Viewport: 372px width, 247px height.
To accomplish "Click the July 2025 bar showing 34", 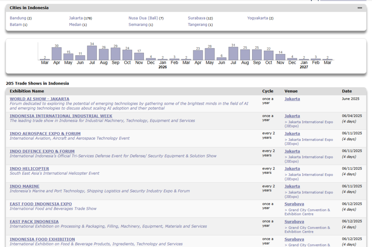I will click(92, 53).
